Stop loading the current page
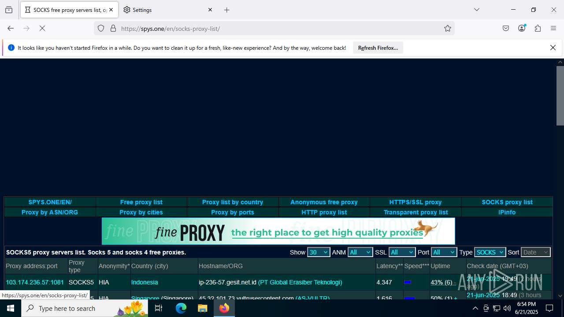Viewport: 564px width, 317px height. tap(42, 28)
